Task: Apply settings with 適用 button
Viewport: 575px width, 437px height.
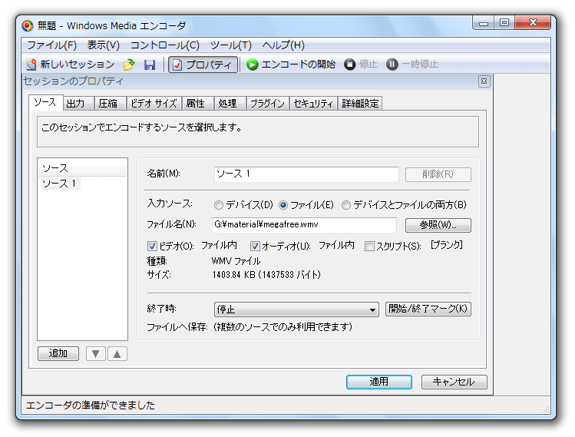Action: (x=378, y=382)
